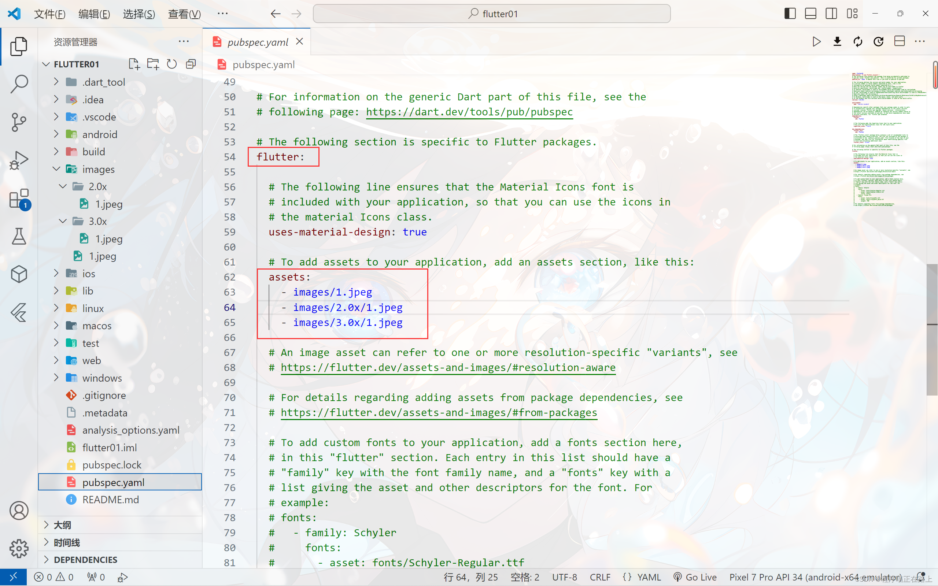938x586 pixels.
Task: Click the Run play button in editor toolbar
Action: tap(816, 41)
